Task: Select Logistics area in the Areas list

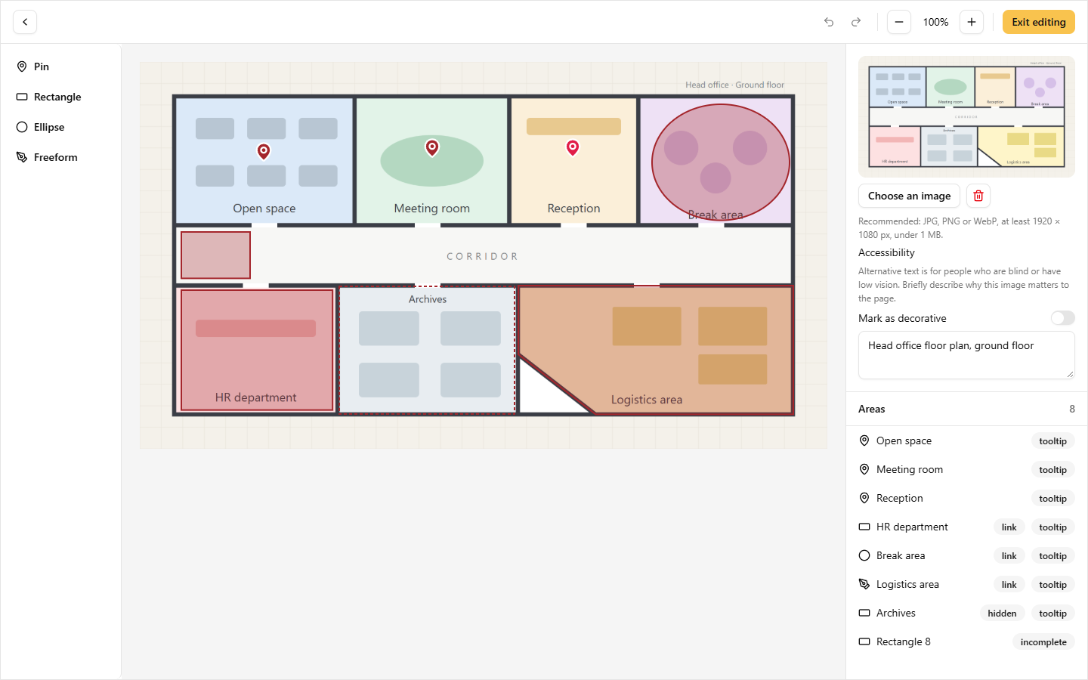Action: click(x=966, y=584)
